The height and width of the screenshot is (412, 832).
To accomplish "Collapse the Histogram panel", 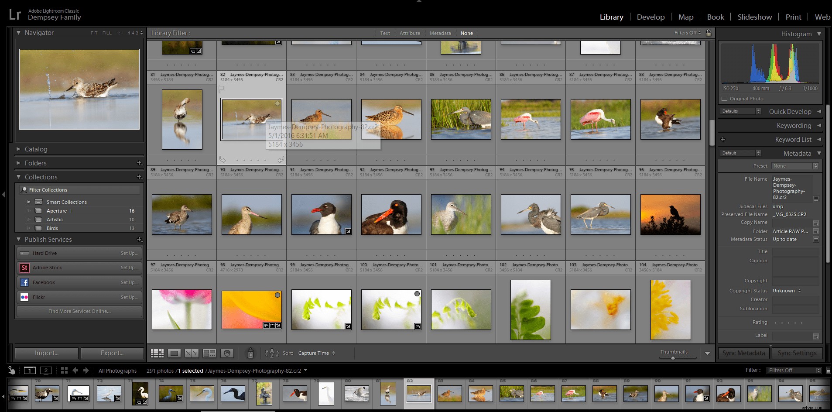I will (820, 34).
